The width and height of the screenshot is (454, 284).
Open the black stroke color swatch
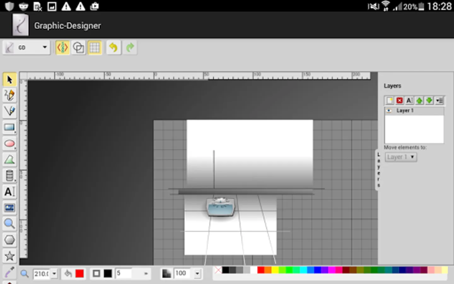point(108,273)
